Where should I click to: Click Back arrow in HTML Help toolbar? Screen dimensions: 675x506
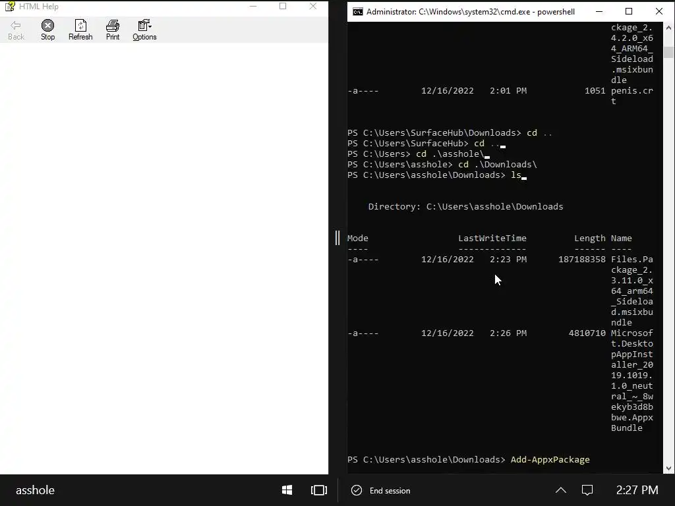click(x=16, y=30)
